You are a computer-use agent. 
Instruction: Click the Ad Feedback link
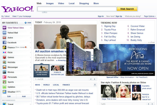click(x=142, y=77)
